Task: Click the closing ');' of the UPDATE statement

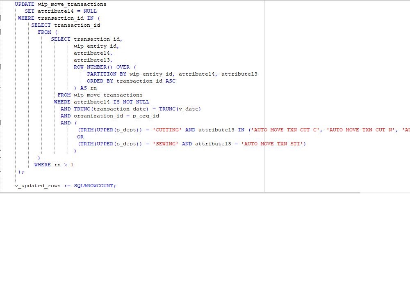Action: [x=21, y=172]
